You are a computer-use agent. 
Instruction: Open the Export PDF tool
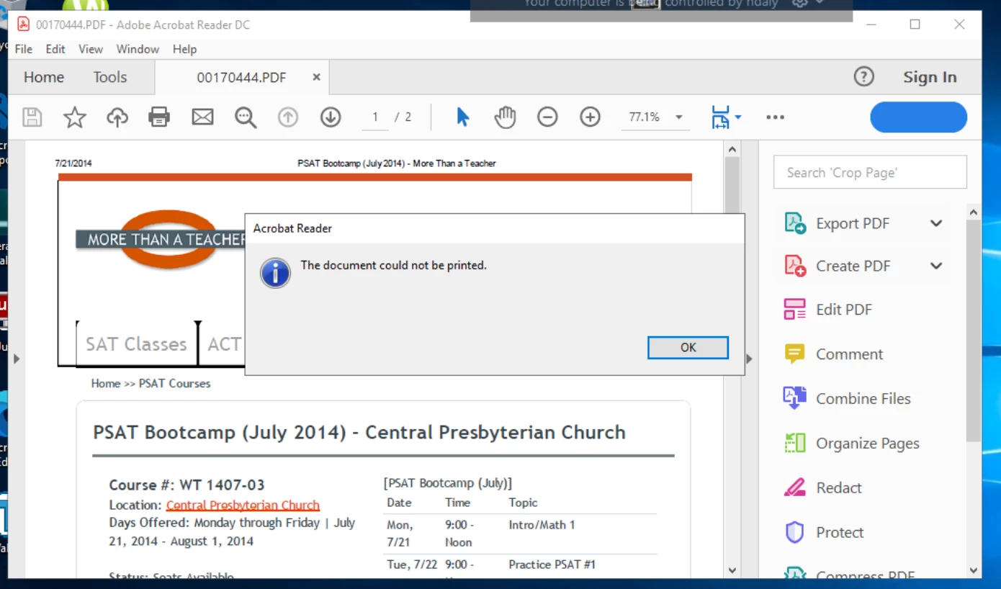(x=853, y=223)
